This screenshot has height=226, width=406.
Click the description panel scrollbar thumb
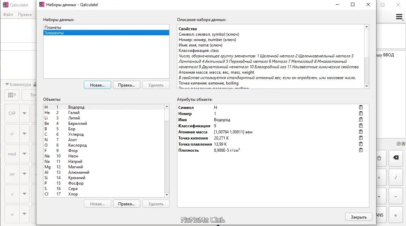366,43
